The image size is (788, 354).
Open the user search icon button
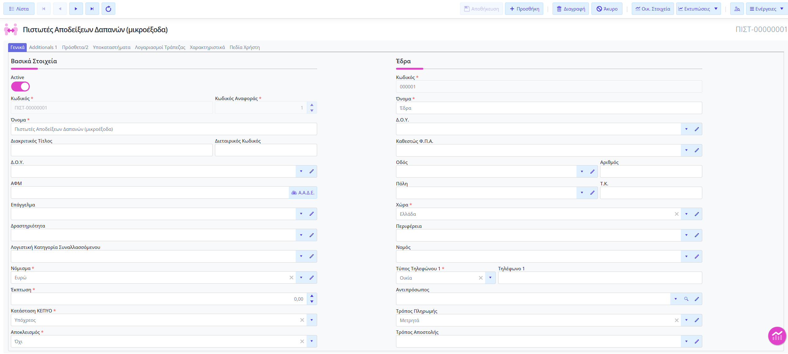(x=737, y=9)
